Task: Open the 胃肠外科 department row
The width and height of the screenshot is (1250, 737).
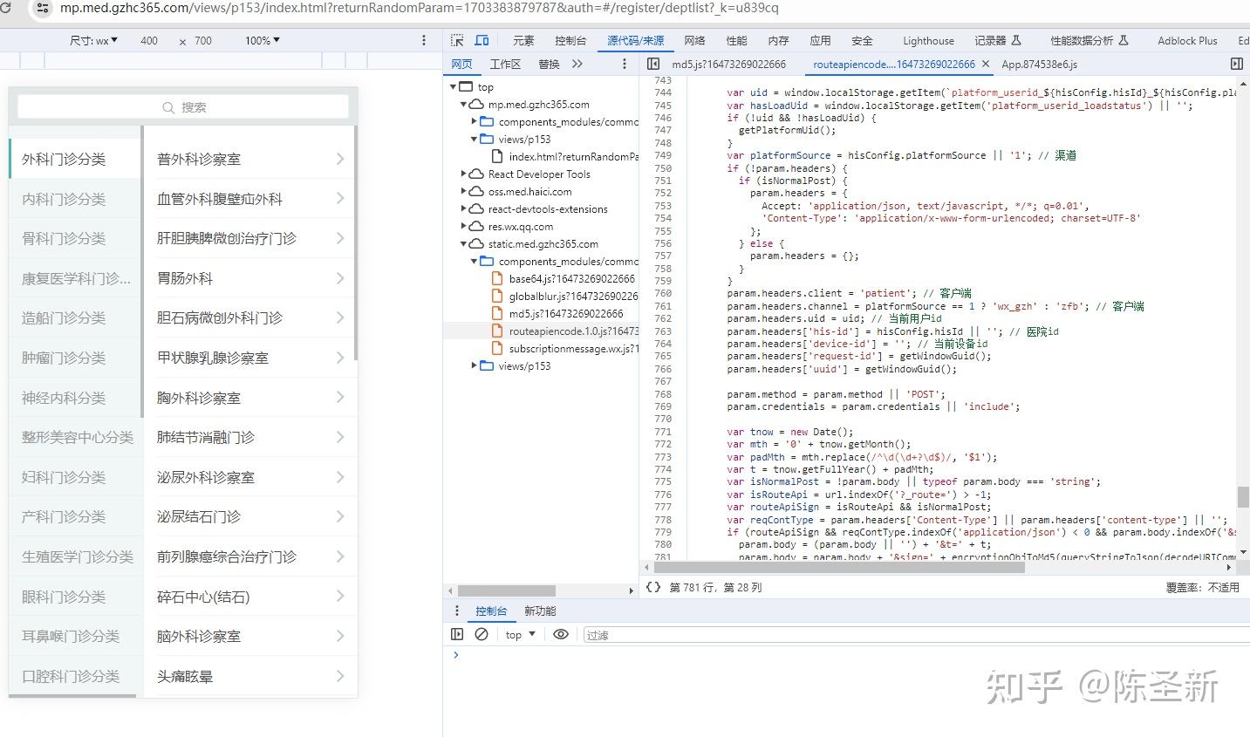Action: 250,278
